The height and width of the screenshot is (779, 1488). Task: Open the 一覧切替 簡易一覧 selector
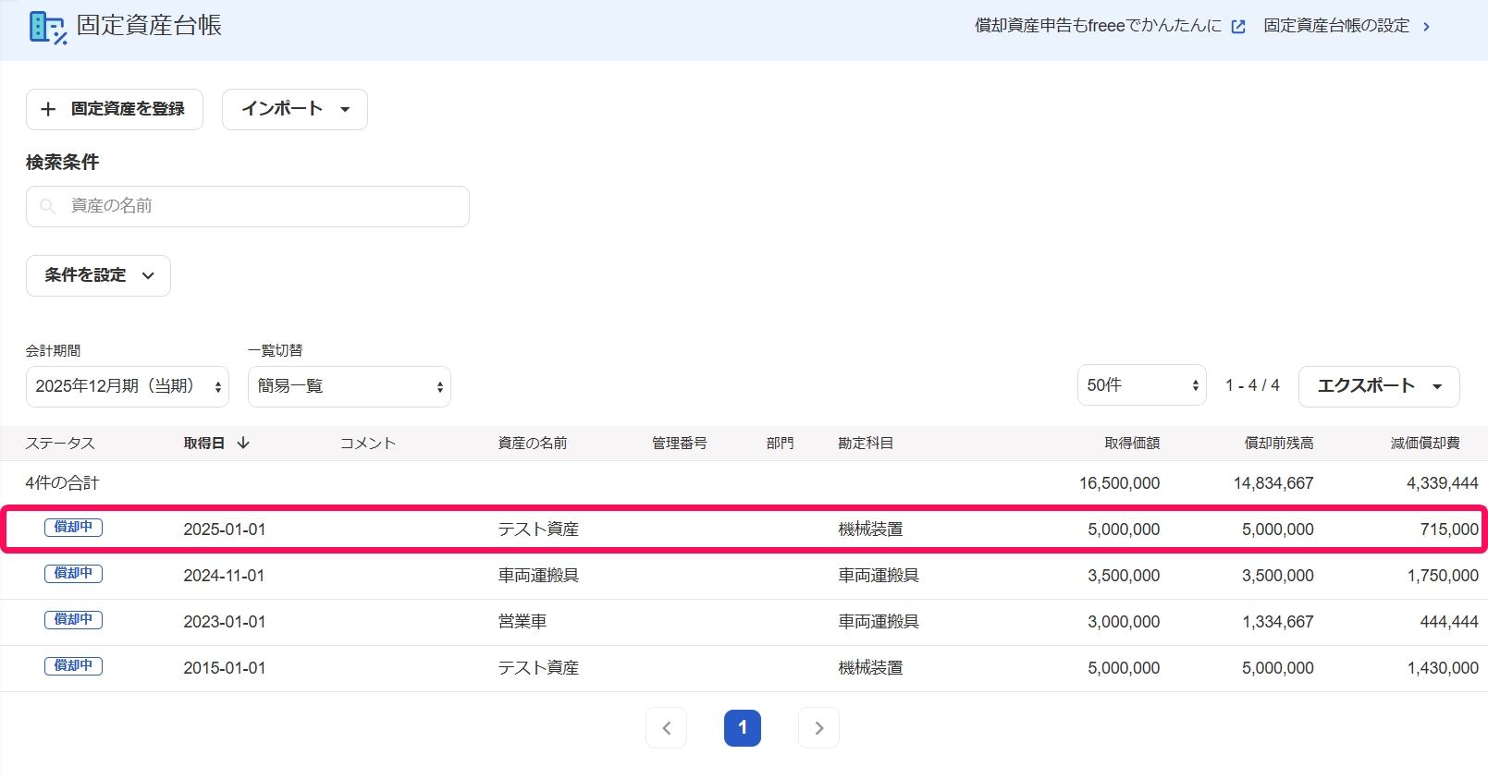[350, 386]
